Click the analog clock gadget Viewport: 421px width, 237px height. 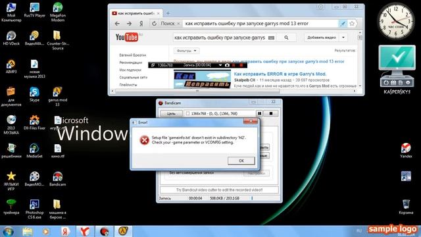[x=396, y=22]
